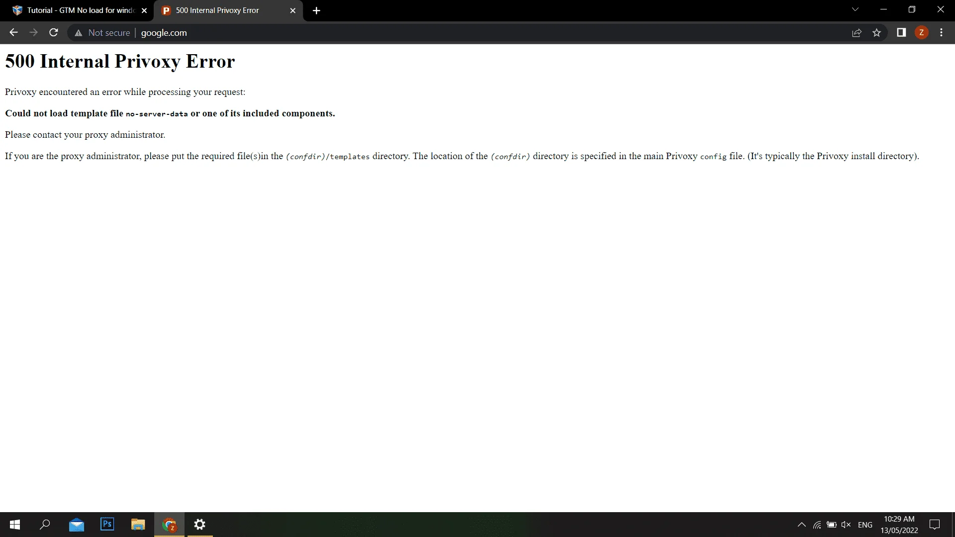
Task: Restore down the Chrome window
Action: pos(912,9)
